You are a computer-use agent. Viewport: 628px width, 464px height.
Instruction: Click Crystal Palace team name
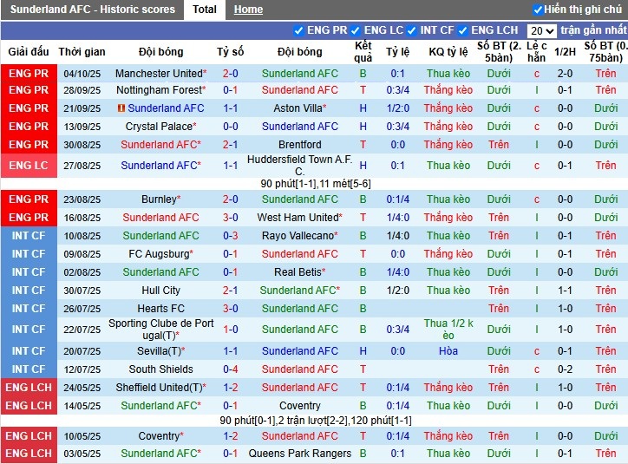pyautogui.click(x=159, y=127)
